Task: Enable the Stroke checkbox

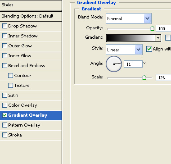Action: [4, 135]
